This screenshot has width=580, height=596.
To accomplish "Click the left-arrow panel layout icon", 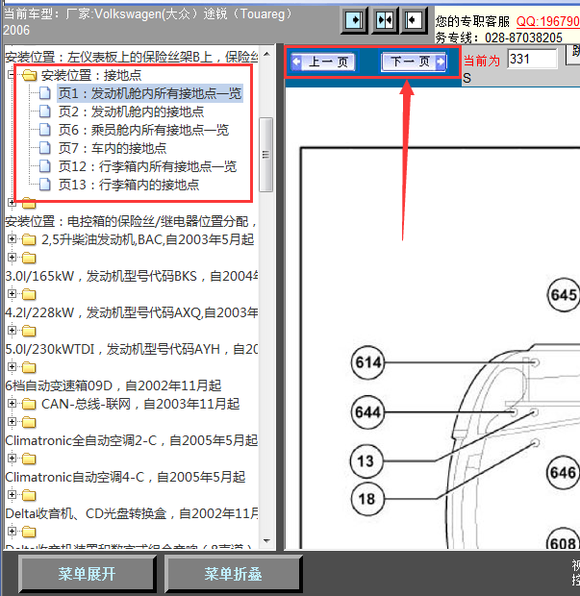I will [x=414, y=20].
